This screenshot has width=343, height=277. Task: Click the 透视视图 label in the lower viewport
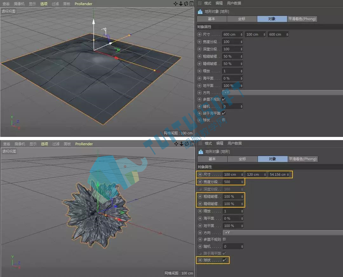pyautogui.click(x=9, y=151)
